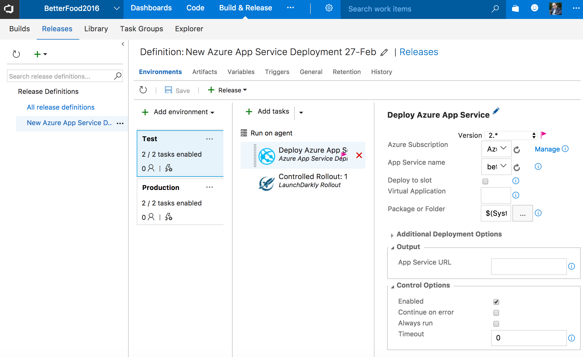The width and height of the screenshot is (583, 357).
Task: Open the Version selector showing 2.*
Action: pos(511,135)
